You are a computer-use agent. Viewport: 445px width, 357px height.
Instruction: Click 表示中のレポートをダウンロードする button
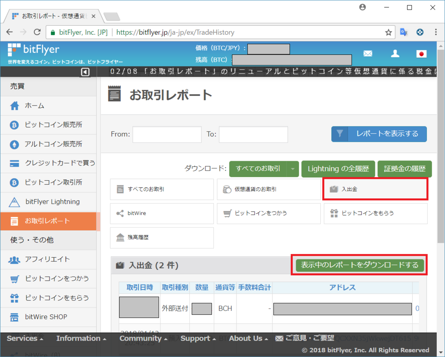[x=359, y=264]
